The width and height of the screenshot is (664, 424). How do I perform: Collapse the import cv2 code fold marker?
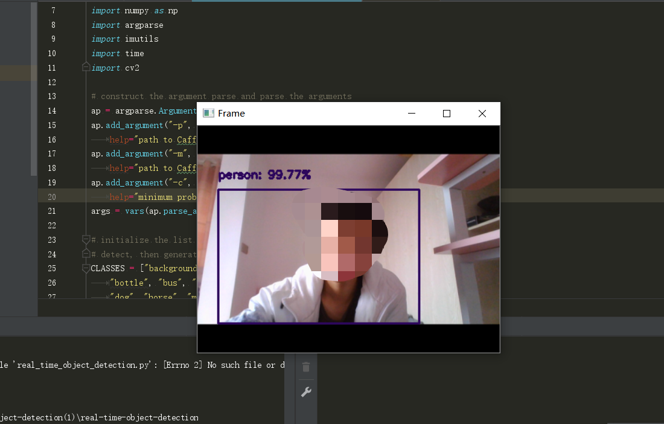click(85, 66)
